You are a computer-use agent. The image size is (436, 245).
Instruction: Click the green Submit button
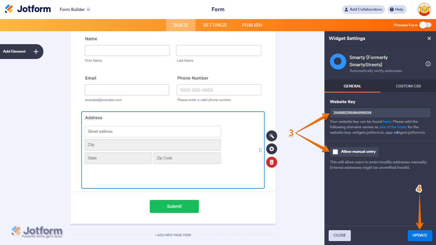tap(174, 206)
